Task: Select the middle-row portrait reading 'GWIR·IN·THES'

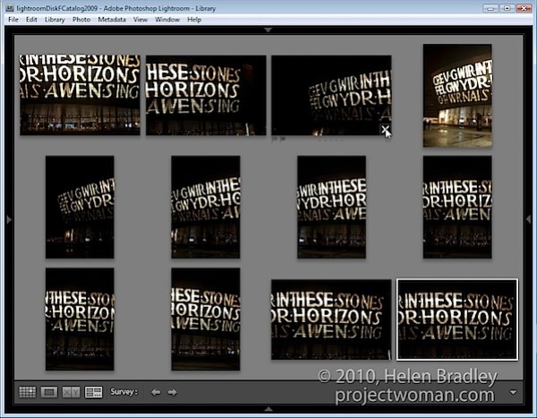Action: 206,207
